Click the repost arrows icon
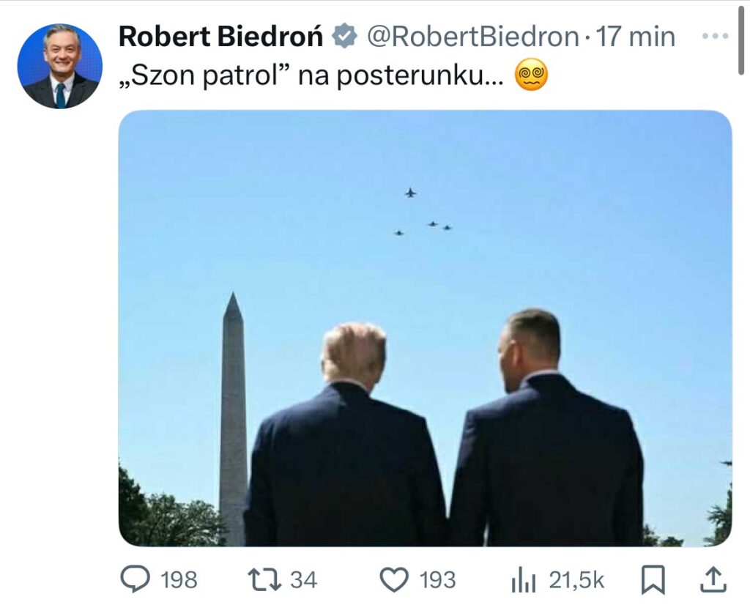The height and width of the screenshot is (616, 750). (x=264, y=579)
